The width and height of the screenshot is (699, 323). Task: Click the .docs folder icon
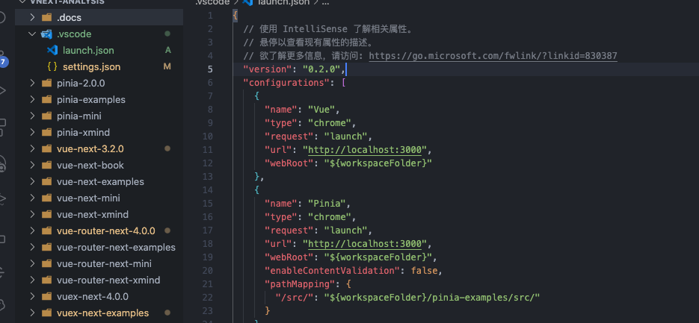point(46,18)
